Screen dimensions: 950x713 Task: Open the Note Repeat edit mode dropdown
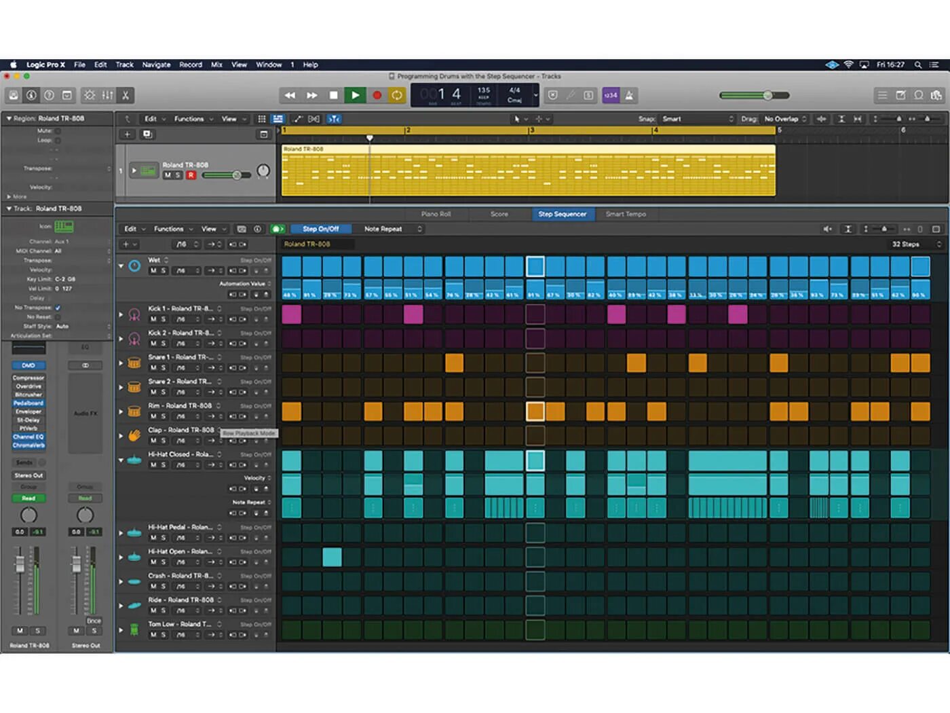(x=392, y=229)
